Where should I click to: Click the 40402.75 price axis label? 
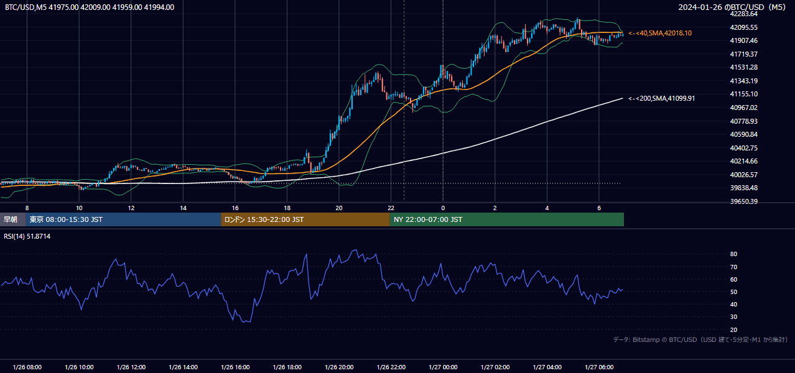pyautogui.click(x=743, y=148)
